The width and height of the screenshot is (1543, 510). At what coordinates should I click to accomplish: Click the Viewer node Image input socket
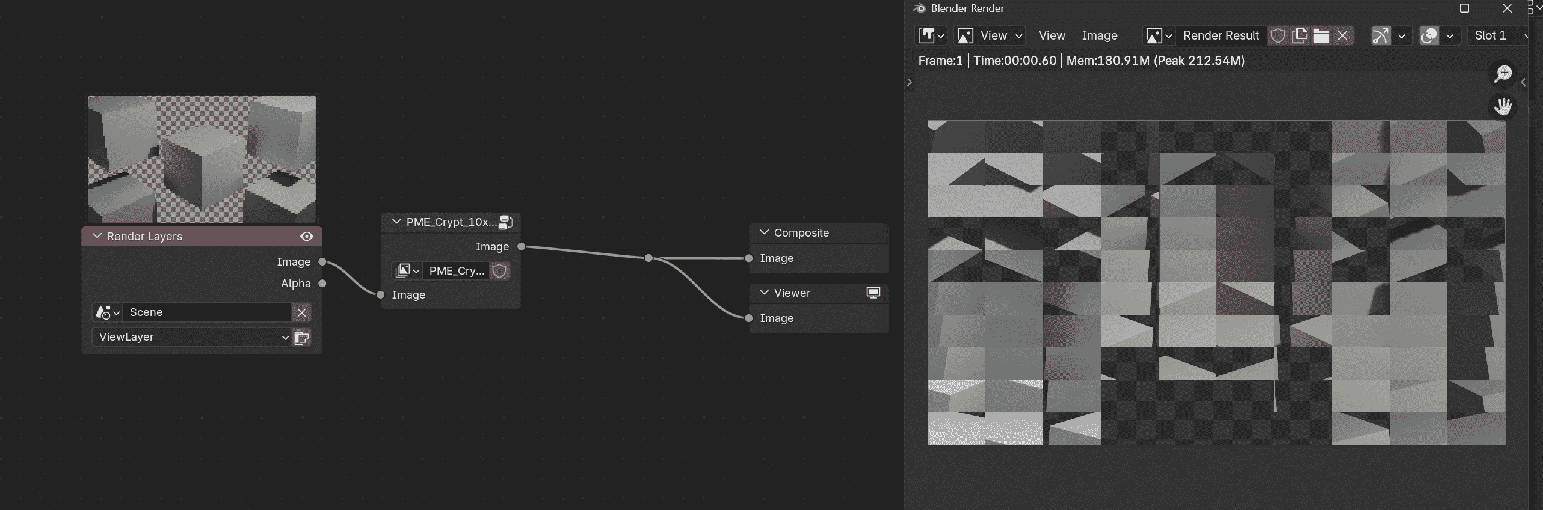pyautogui.click(x=749, y=318)
